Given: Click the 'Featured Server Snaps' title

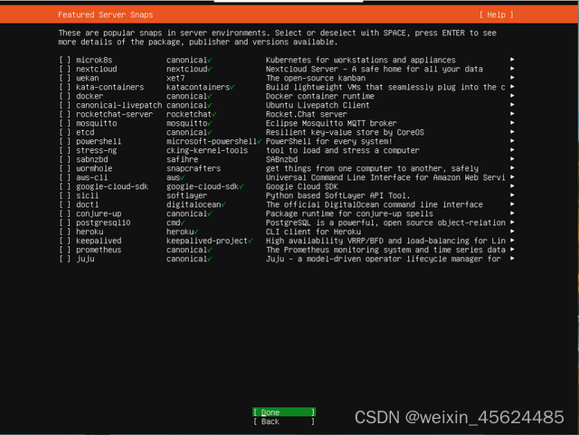Looking at the screenshot, I should tap(105, 14).
